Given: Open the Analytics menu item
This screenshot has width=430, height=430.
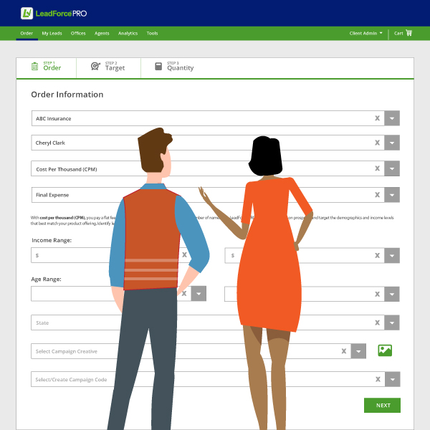Looking at the screenshot, I should pos(128,33).
